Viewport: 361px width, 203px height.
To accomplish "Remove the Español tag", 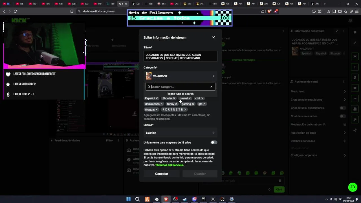I will [x=157, y=98].
